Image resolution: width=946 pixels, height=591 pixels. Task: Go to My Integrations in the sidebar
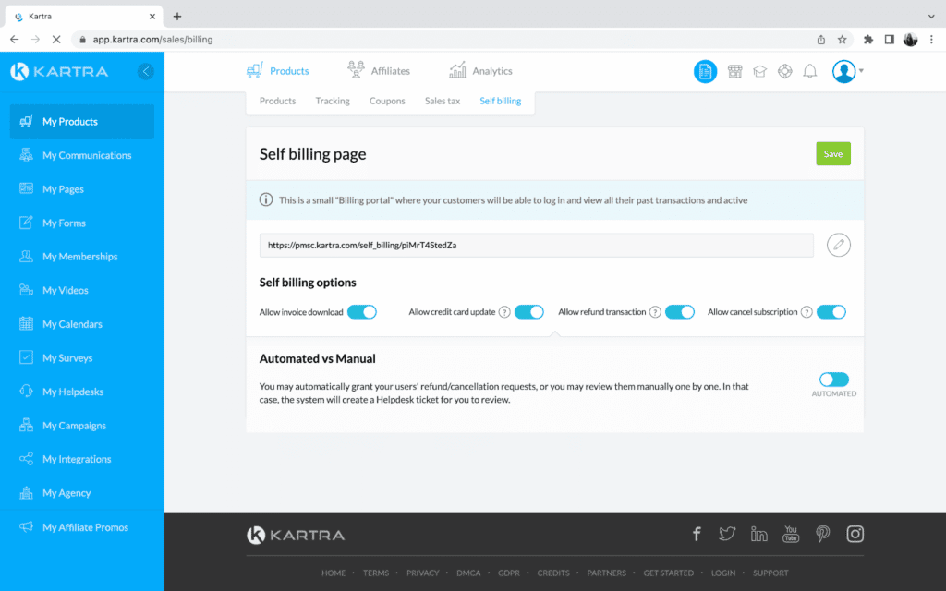click(82, 459)
